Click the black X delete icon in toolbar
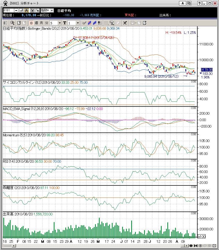The image size is (219, 250). (125, 23)
